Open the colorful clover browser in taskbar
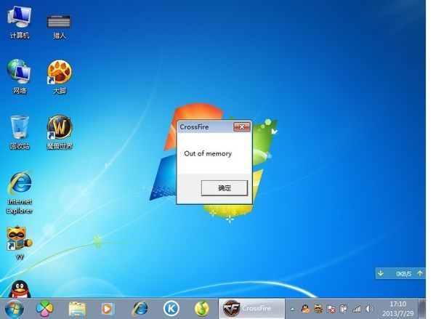Image resolution: width=436 pixels, height=319 pixels. [44, 309]
